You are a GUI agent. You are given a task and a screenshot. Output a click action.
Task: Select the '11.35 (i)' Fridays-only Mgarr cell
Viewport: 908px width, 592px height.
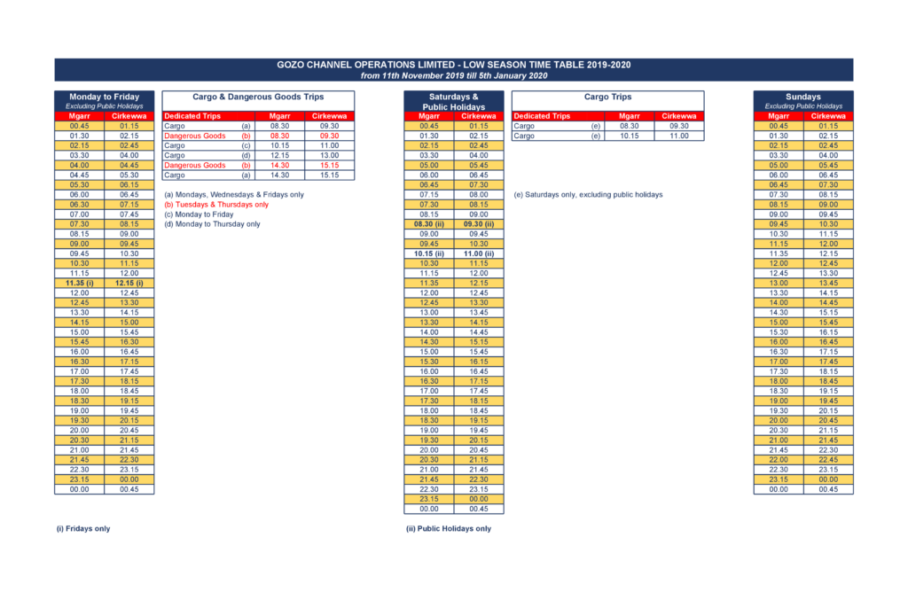[79, 283]
